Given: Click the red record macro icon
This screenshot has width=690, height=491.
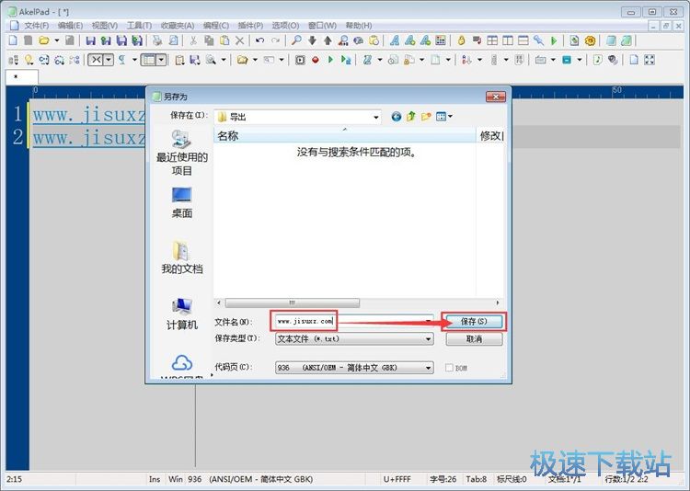Looking at the screenshot, I should point(315,60).
